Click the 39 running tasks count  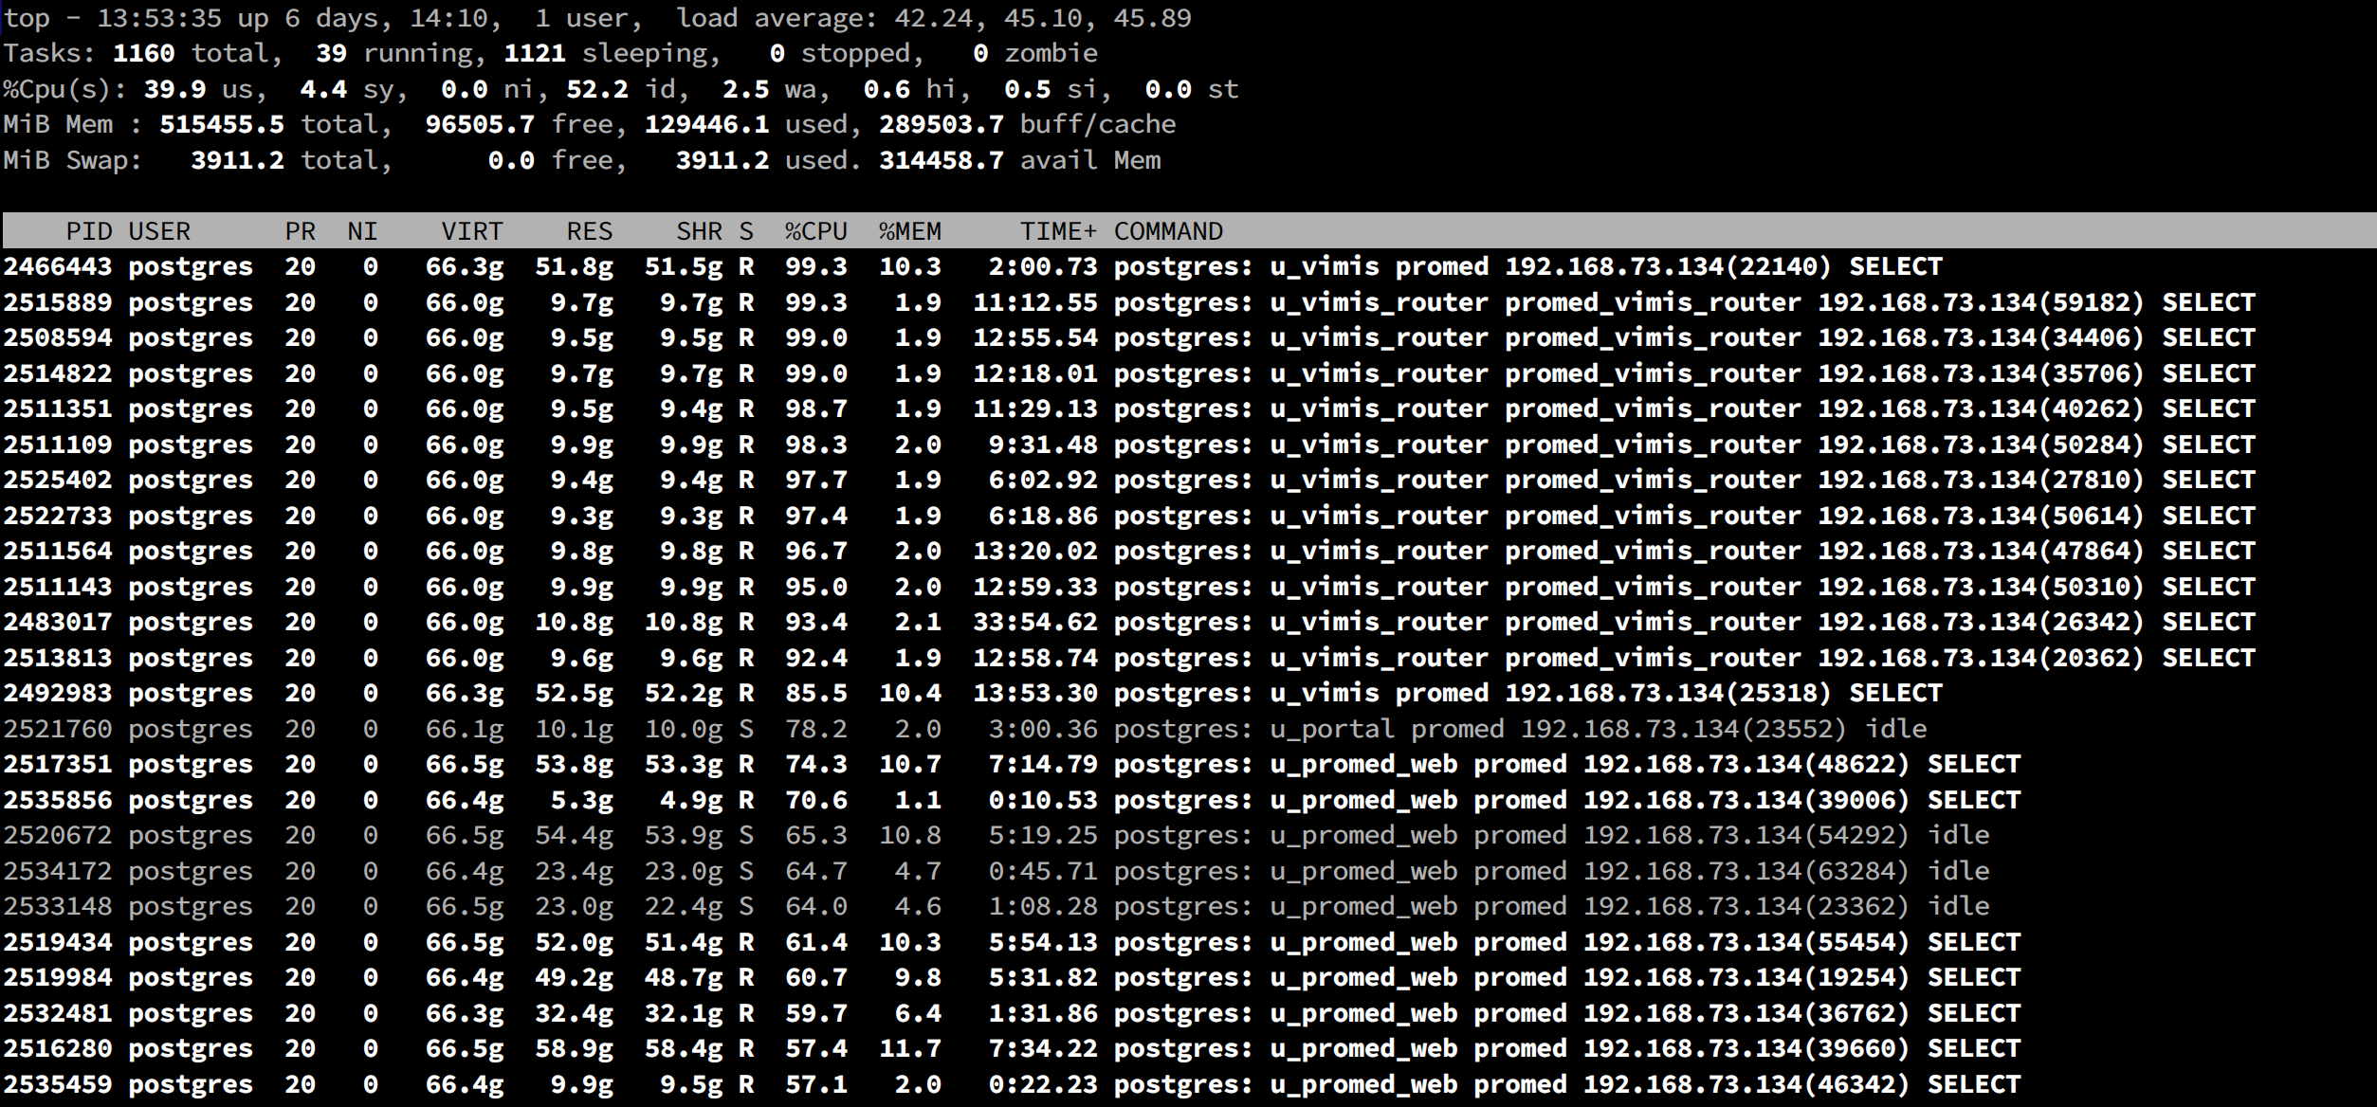click(x=331, y=53)
